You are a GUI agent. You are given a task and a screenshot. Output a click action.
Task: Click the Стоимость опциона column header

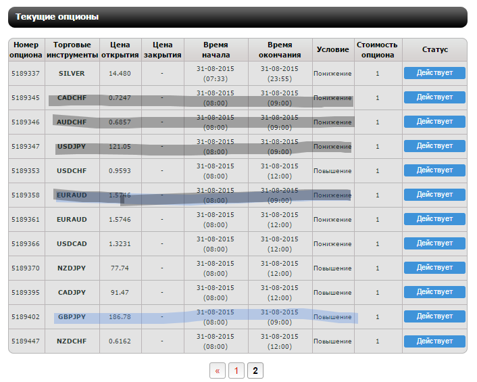point(378,49)
